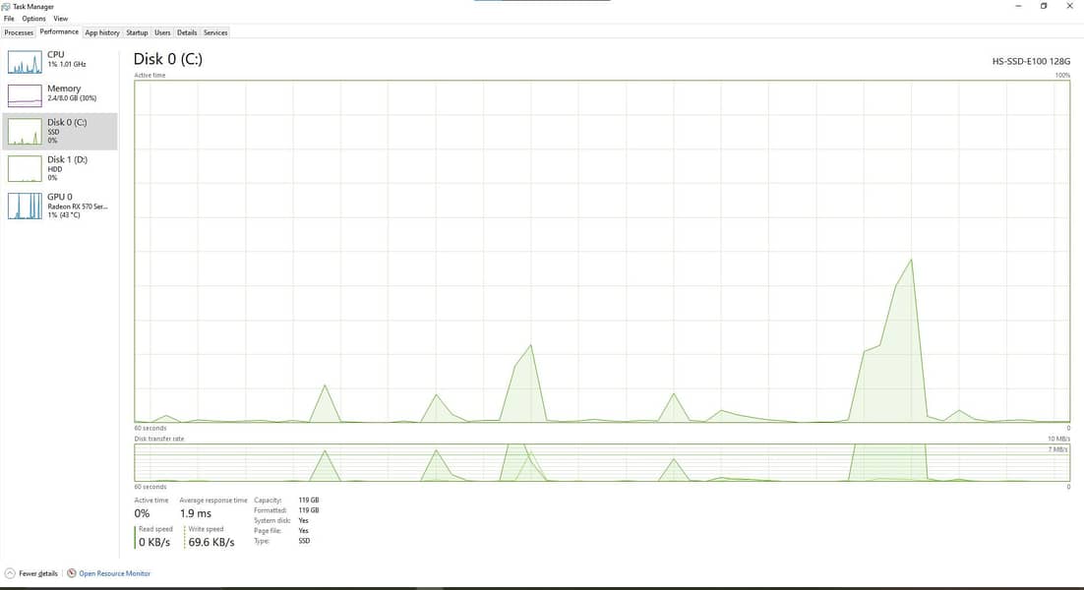Select the Memory mini graph thumbnail
Screen dimensions: 1084x590
pyautogui.click(x=25, y=95)
